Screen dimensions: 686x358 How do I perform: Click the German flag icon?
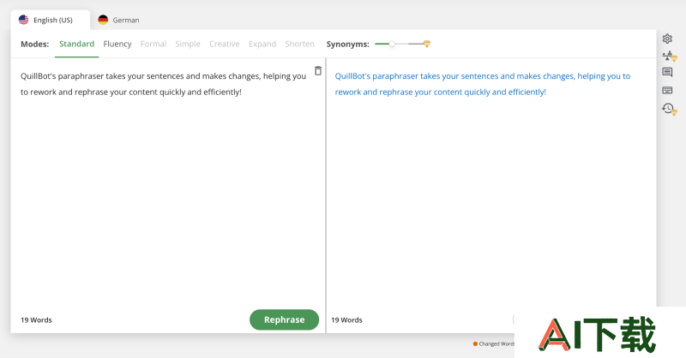(x=103, y=20)
